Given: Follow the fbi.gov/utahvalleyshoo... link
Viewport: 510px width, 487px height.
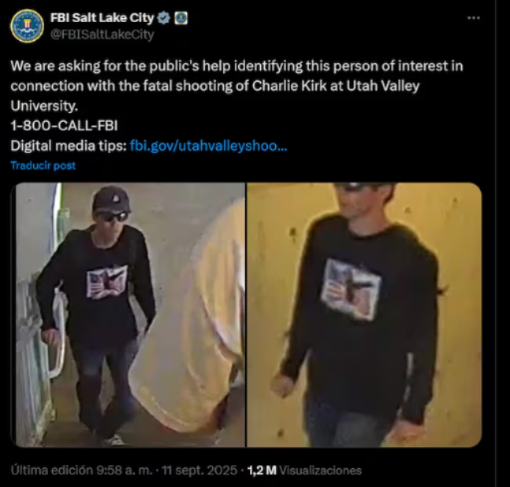Looking at the screenshot, I should coord(208,146).
